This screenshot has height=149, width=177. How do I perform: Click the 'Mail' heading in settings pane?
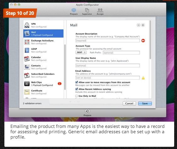pyautogui.click(x=74, y=25)
